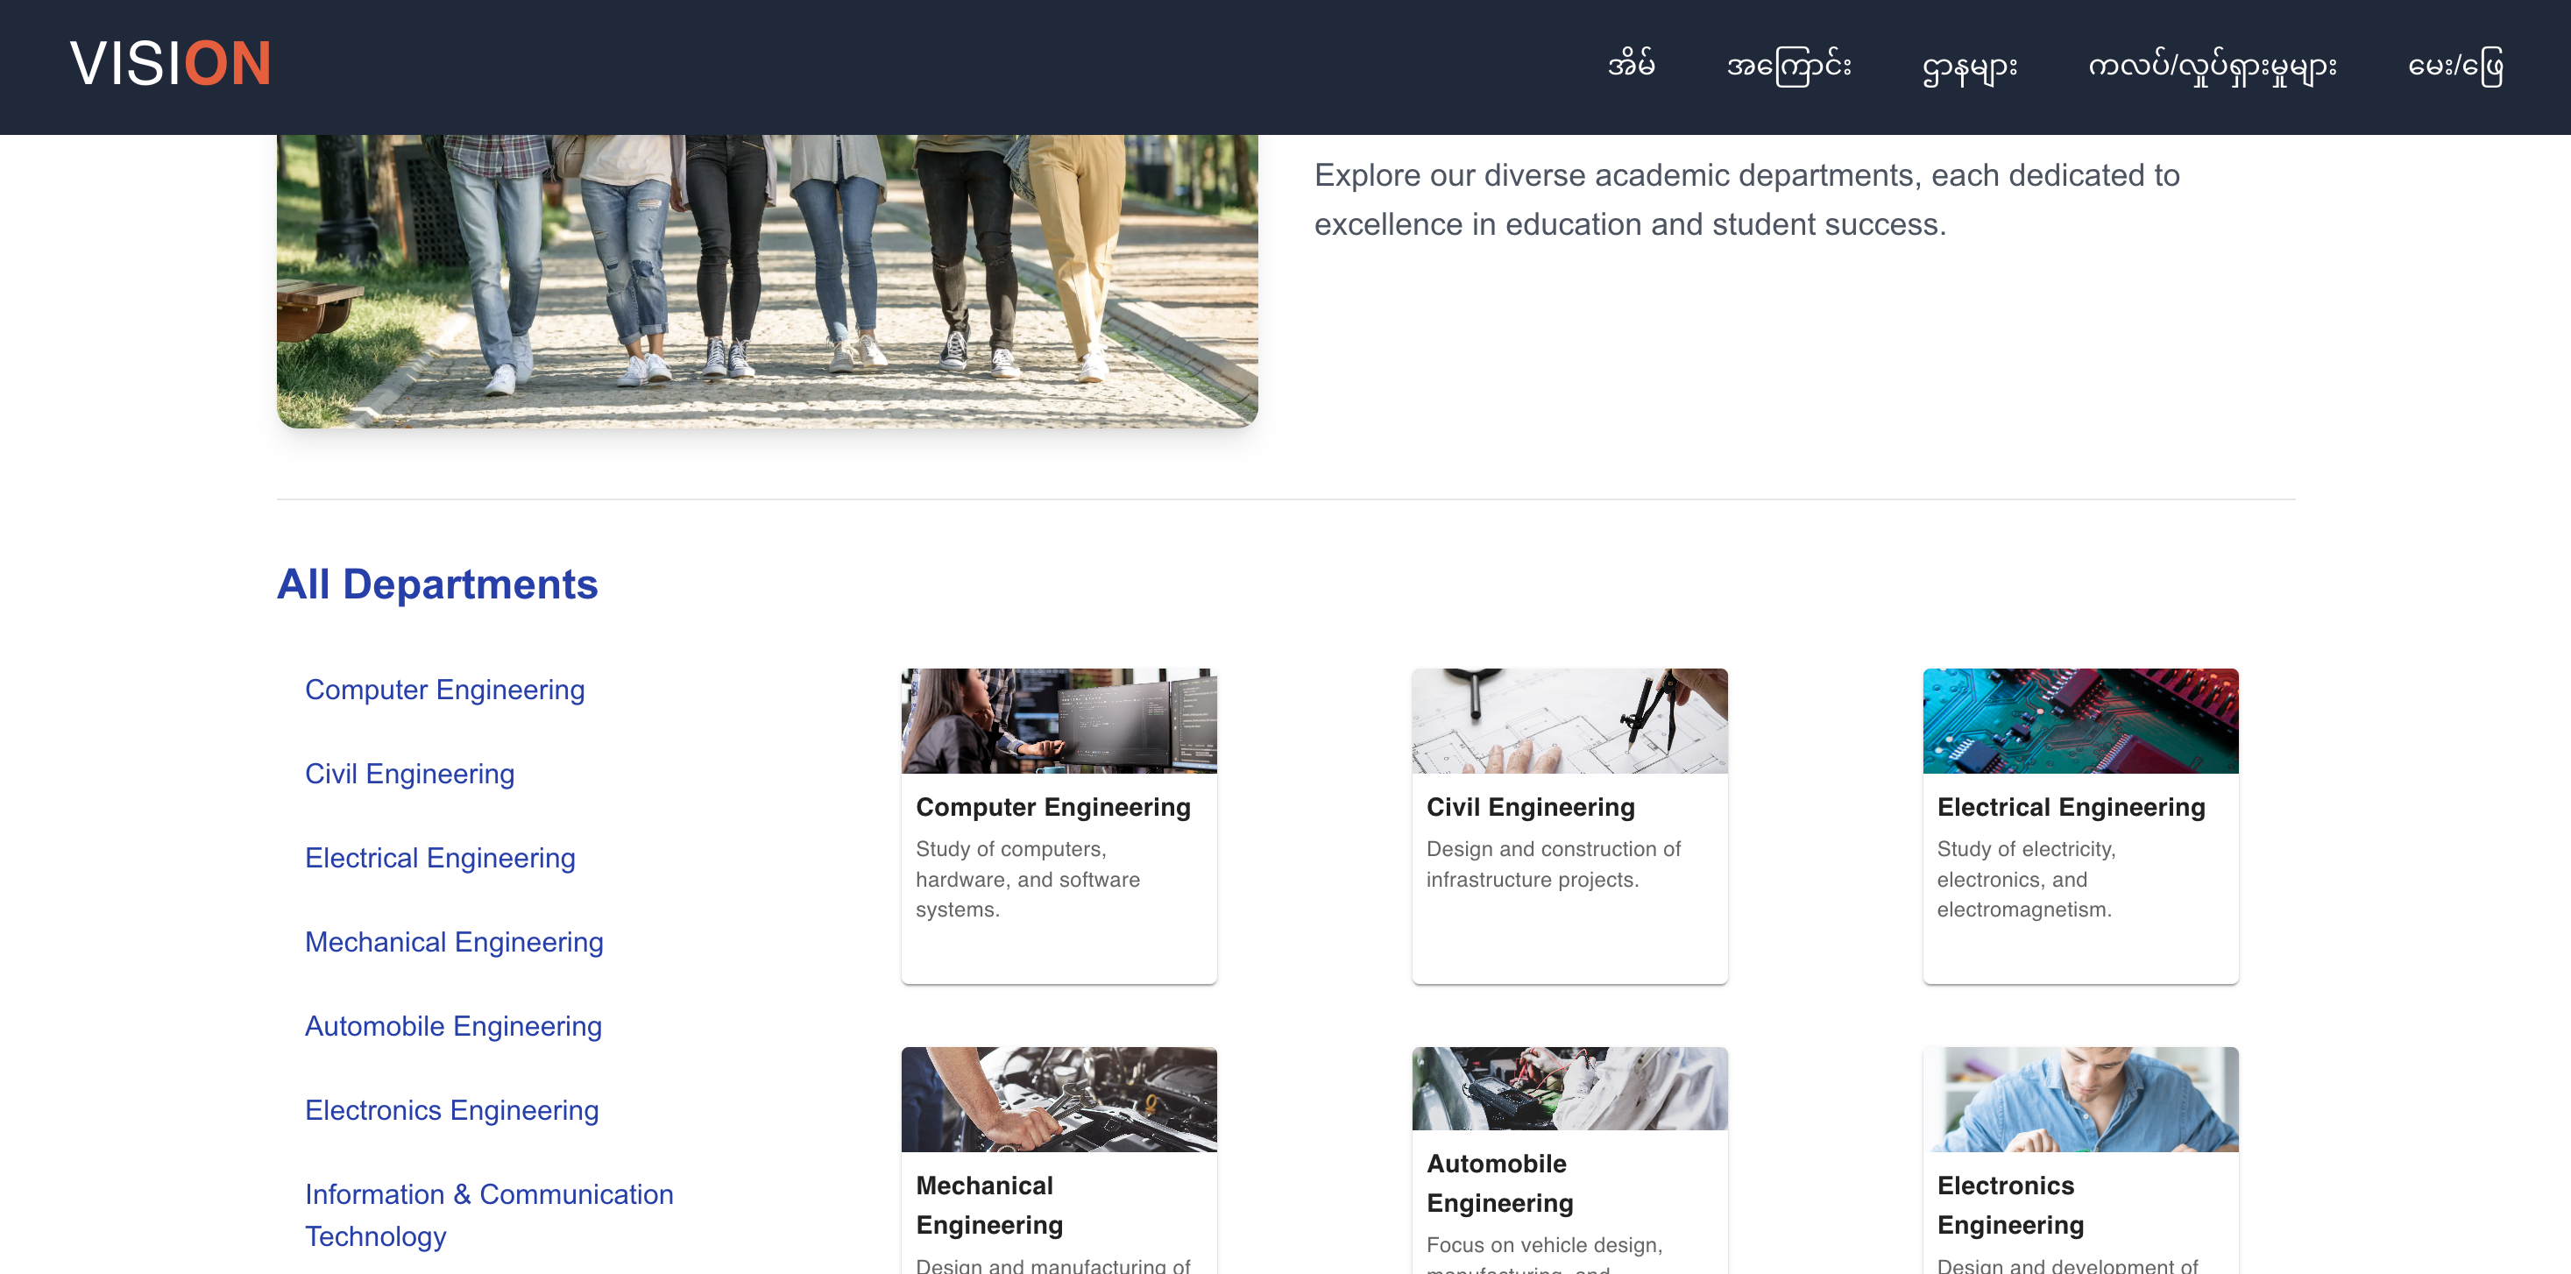2571x1274 pixels.
Task: Select Mechanical Engineering in department list
Action: (453, 942)
